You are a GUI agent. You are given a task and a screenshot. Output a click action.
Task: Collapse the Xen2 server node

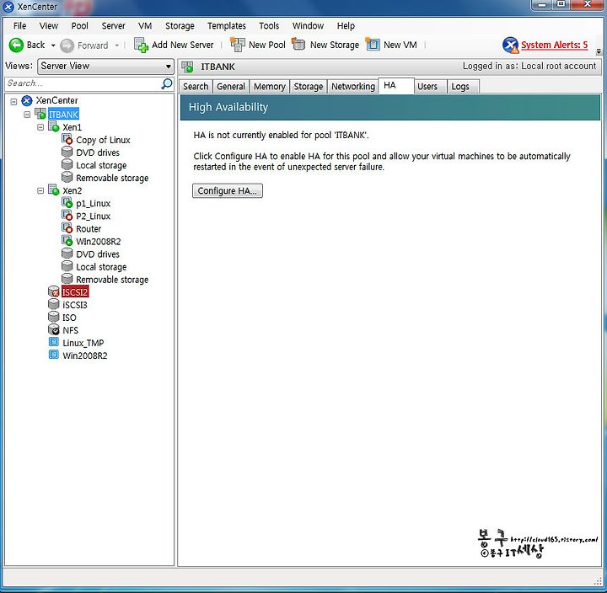[40, 190]
